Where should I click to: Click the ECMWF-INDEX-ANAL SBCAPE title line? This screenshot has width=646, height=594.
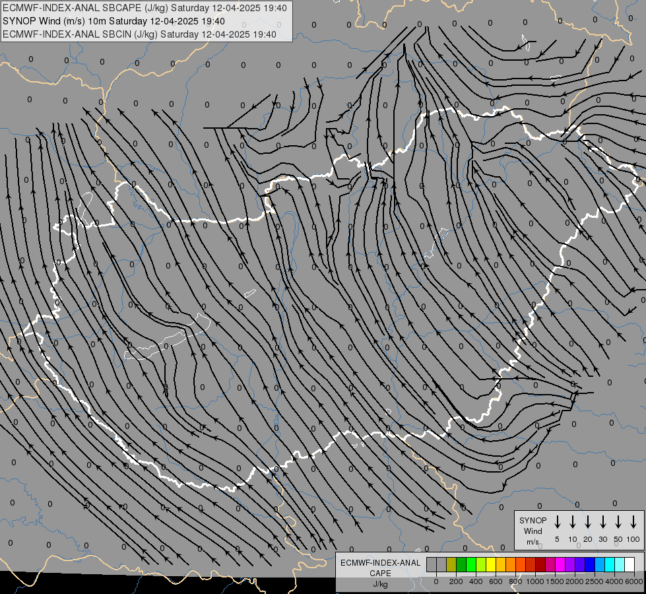tap(145, 8)
